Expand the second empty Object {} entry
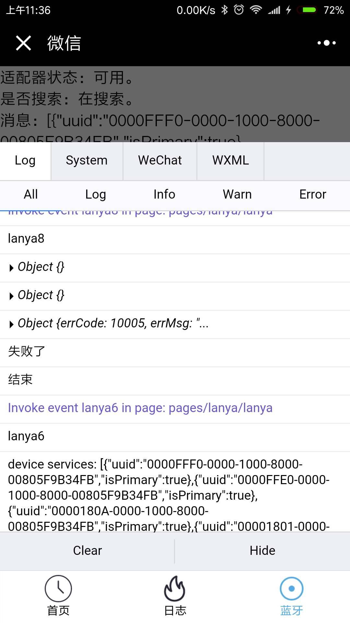Image resolution: width=350 pixels, height=623 pixels. pyautogui.click(x=175, y=296)
